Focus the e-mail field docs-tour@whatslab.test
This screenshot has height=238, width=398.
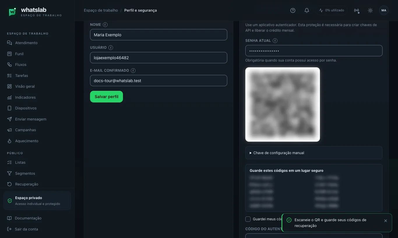pyautogui.click(x=159, y=81)
